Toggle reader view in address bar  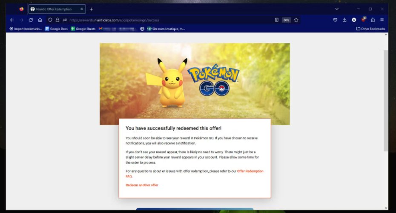pyautogui.click(x=276, y=20)
